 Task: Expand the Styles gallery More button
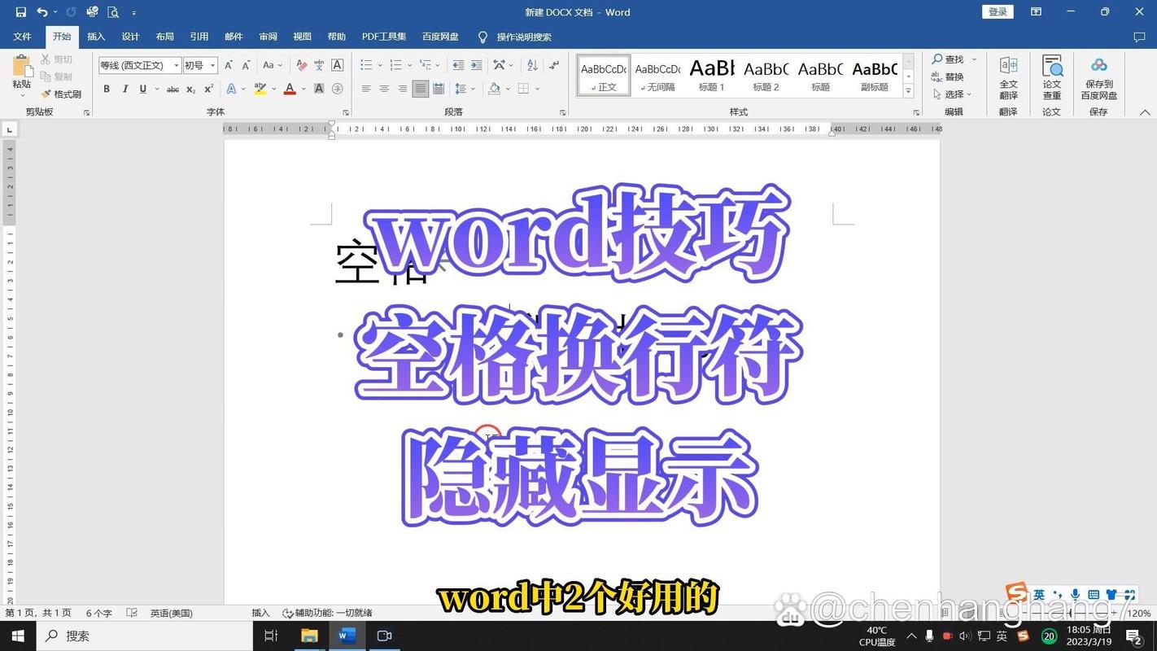tap(909, 92)
